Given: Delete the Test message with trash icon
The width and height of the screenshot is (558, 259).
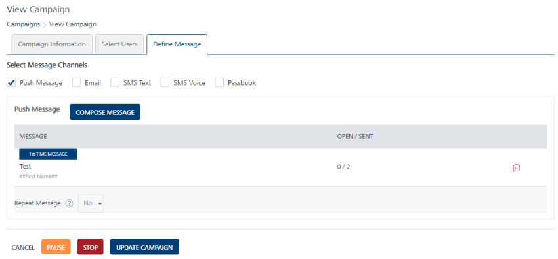Looking at the screenshot, I should [x=516, y=168].
